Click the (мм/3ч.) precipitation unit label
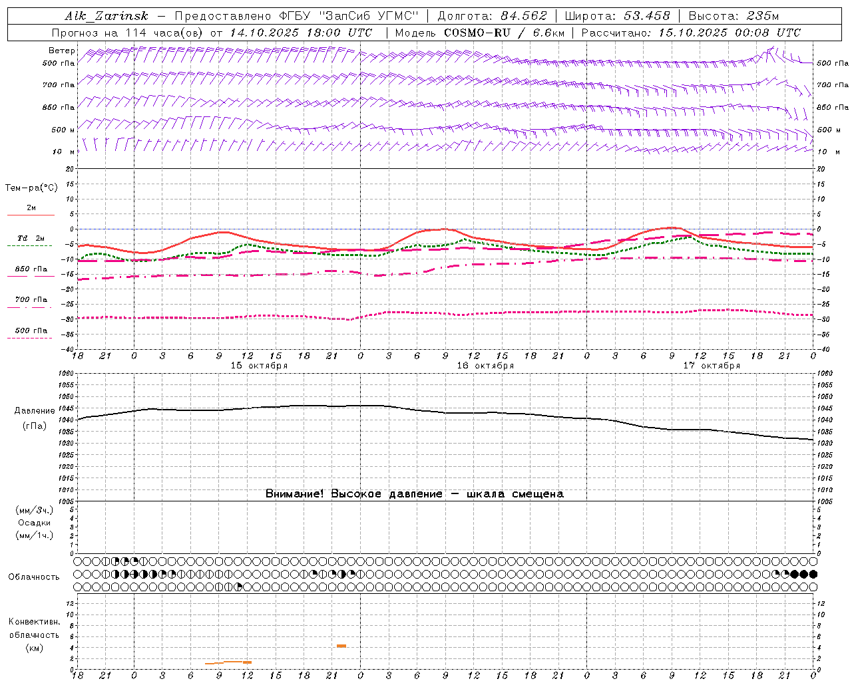Viewport: 852px width, 681px height. tap(35, 510)
